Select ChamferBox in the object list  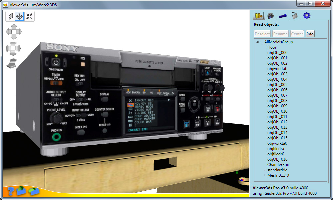tap(278, 165)
